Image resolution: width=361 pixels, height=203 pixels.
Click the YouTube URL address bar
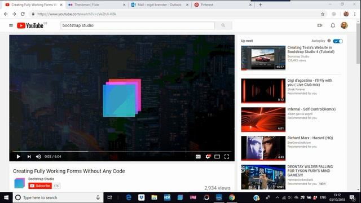(177, 14)
